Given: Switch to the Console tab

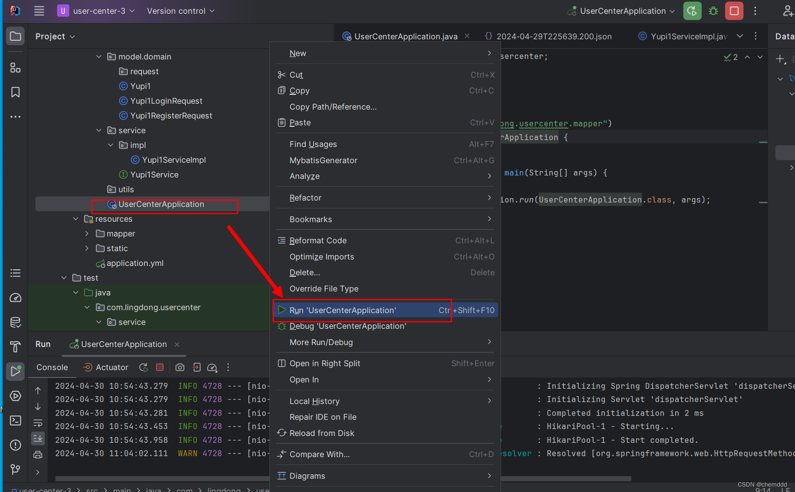Looking at the screenshot, I should (x=52, y=367).
